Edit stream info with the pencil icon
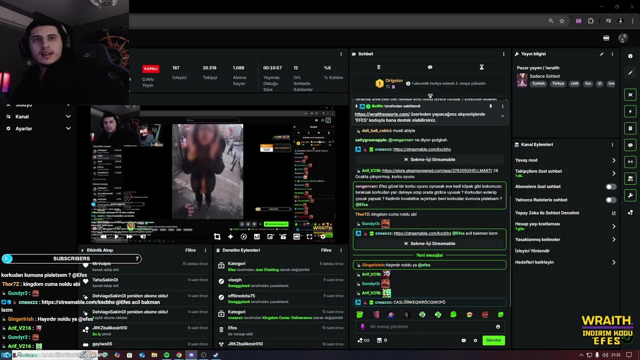640x360 pixels. point(601,54)
